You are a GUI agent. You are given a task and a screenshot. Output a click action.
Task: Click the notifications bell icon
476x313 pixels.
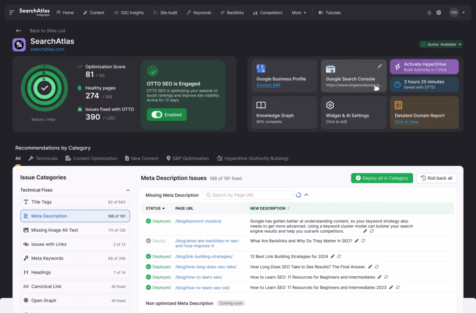click(429, 13)
